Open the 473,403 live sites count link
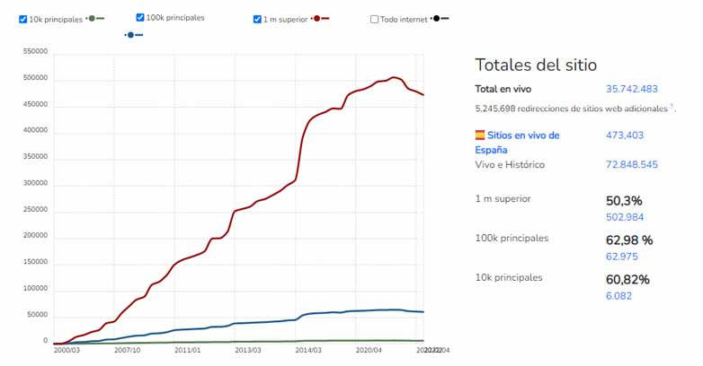This screenshot has width=703, height=366. [626, 135]
